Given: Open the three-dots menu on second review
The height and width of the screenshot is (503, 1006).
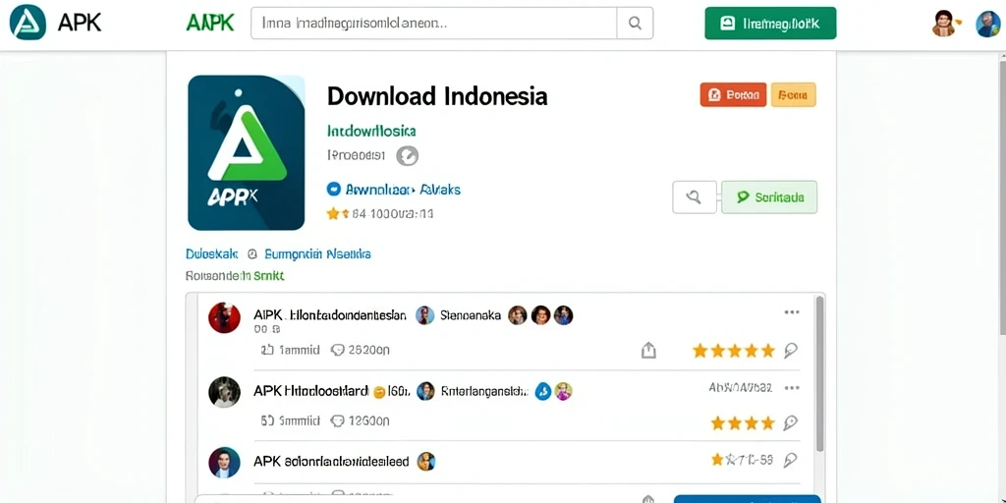Looking at the screenshot, I should pyautogui.click(x=792, y=388).
